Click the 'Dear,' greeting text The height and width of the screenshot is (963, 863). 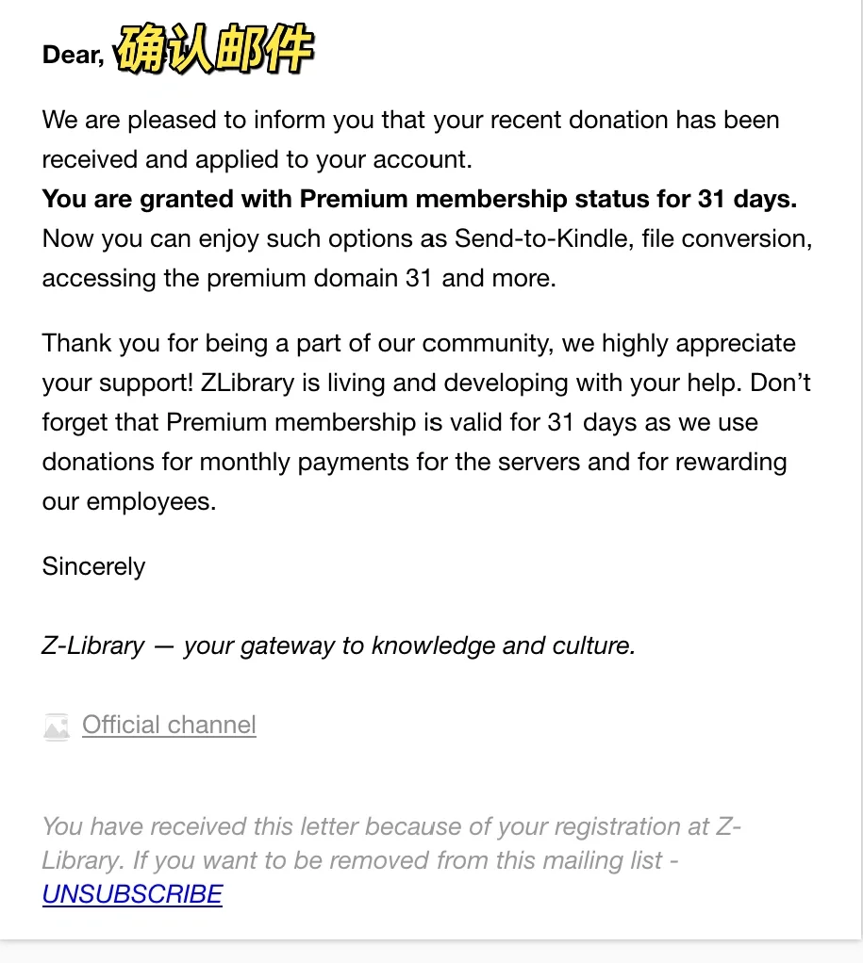74,55
